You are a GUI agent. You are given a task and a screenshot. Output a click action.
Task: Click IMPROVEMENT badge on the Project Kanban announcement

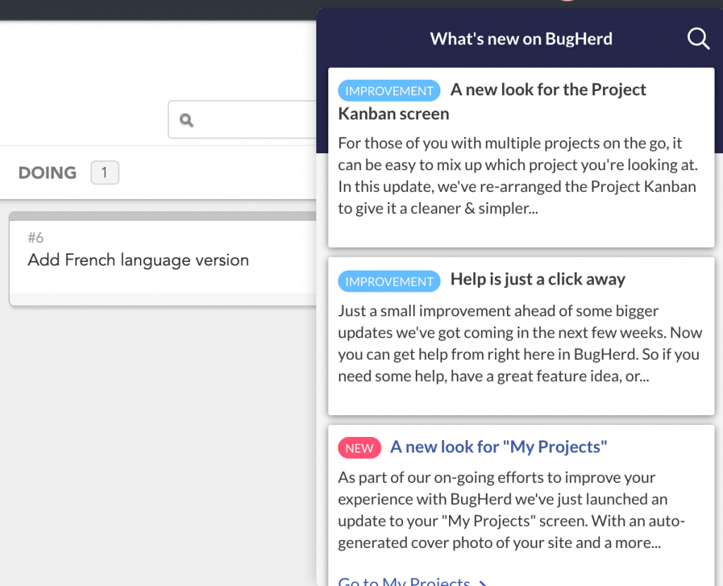pyautogui.click(x=389, y=91)
